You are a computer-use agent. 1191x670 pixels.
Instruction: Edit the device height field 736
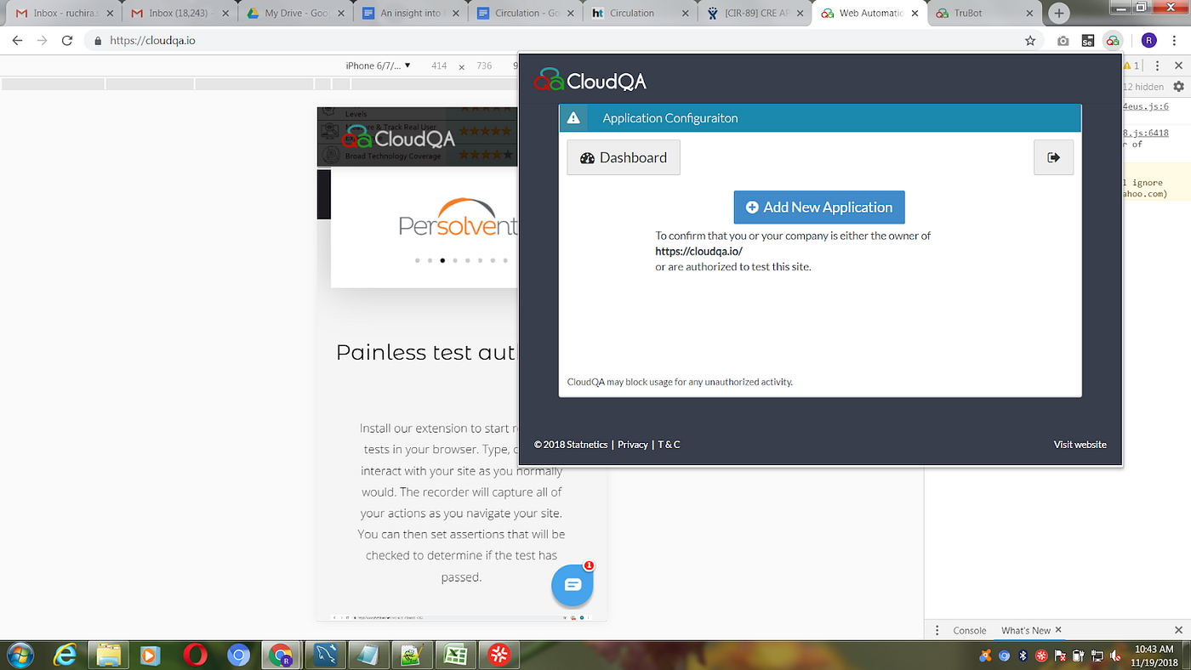(x=484, y=65)
